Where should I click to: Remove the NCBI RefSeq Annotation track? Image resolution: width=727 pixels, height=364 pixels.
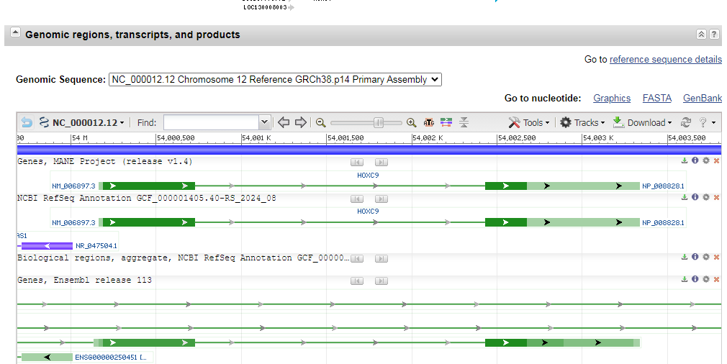click(x=716, y=197)
